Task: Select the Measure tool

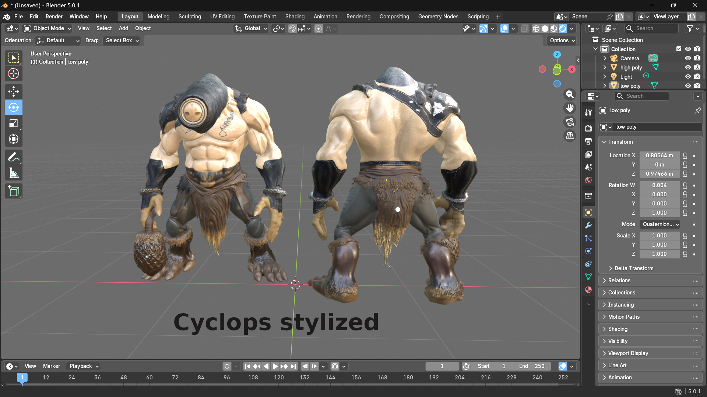Action: click(14, 173)
